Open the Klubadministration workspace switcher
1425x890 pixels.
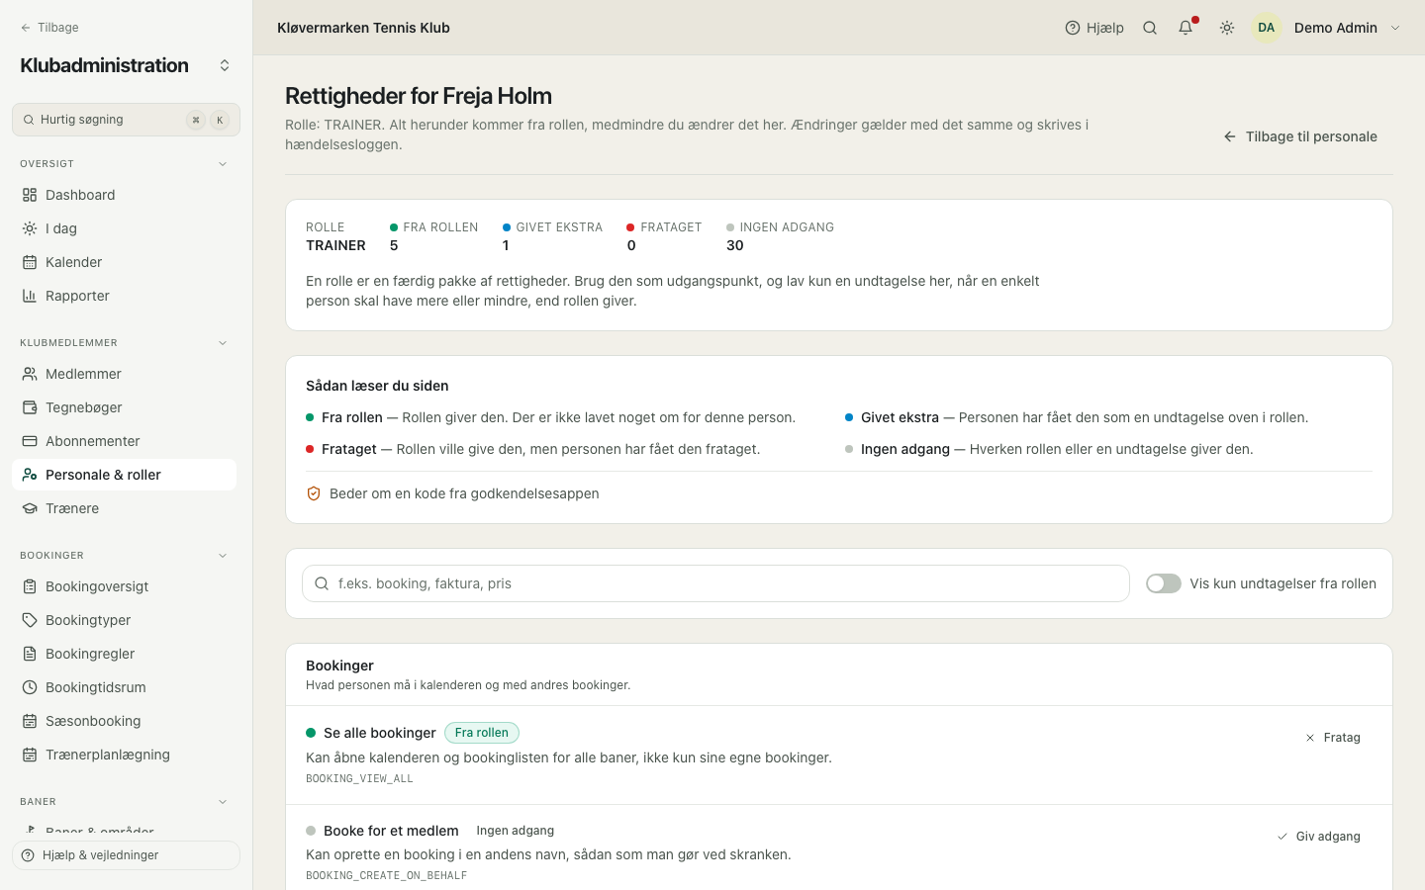[225, 65]
